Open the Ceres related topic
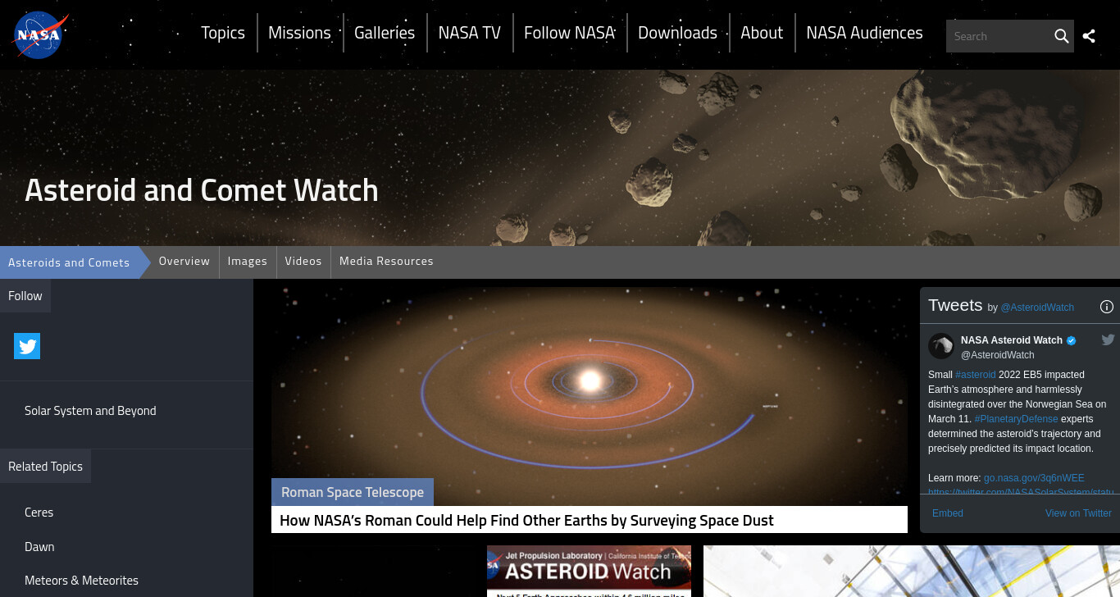1120x597 pixels. tap(39, 513)
